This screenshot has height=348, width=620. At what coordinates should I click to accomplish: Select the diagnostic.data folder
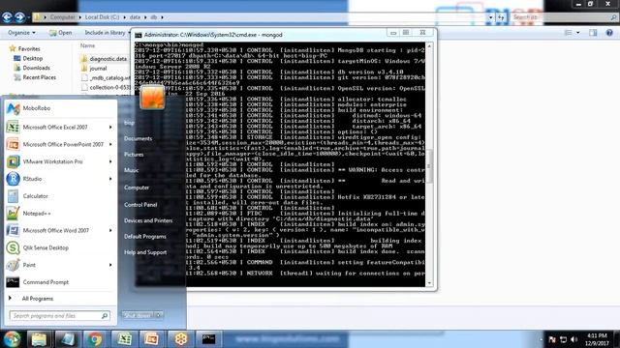pyautogui.click(x=105, y=59)
